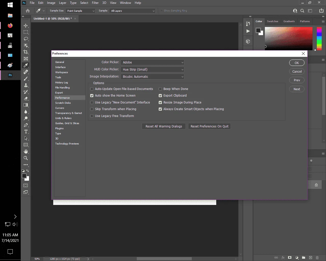Image resolution: width=326 pixels, height=261 pixels.
Task: Switch to the Swatches tab
Action: 273,21
